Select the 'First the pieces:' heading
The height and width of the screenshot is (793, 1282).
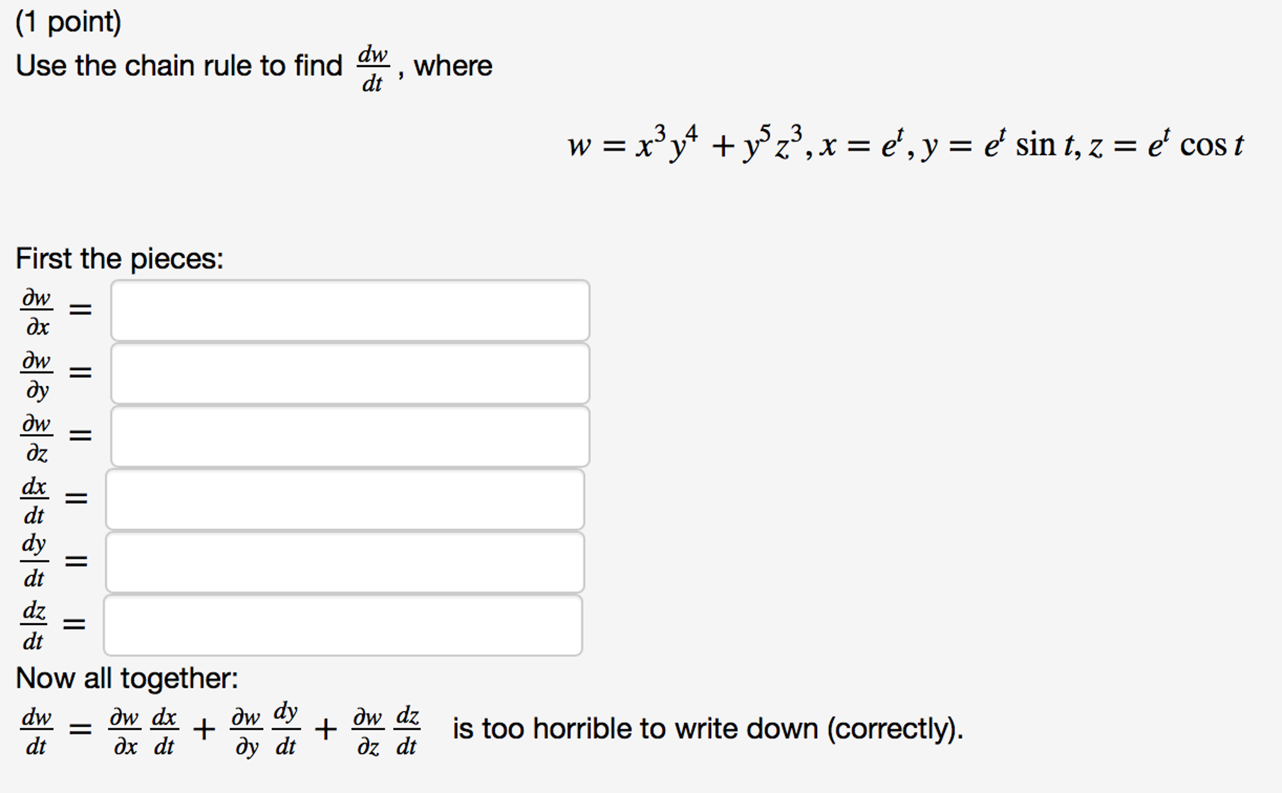119,257
